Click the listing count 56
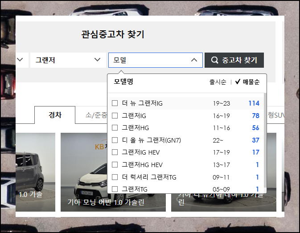Screen dimensions: 300x233 pos(255,128)
